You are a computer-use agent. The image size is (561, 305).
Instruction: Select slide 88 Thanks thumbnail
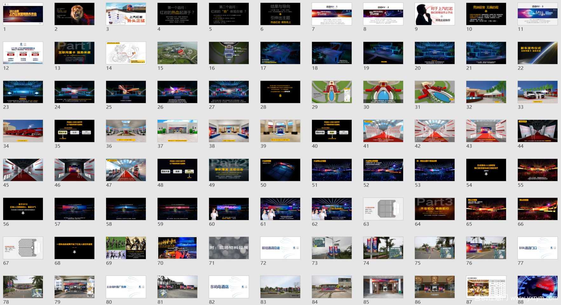tap(537, 287)
